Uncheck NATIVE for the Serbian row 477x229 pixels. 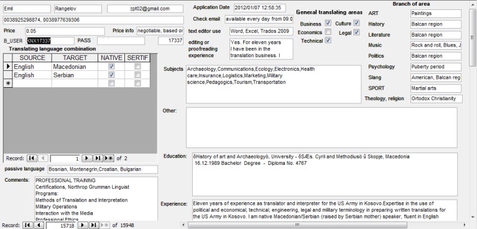(112, 75)
